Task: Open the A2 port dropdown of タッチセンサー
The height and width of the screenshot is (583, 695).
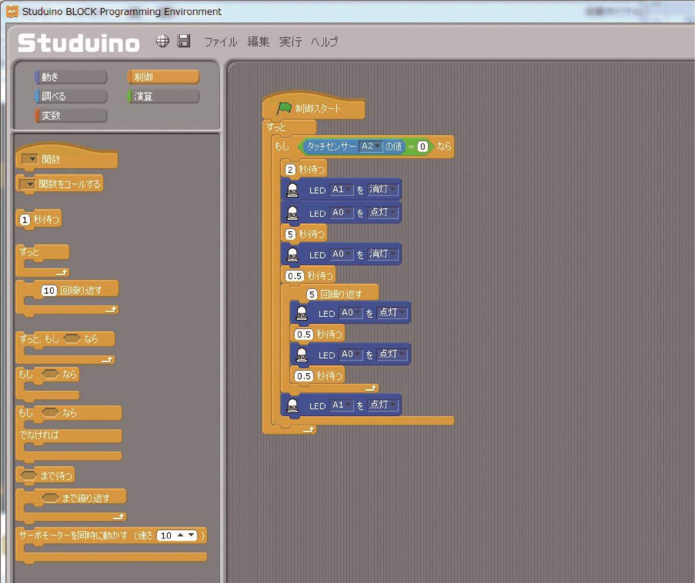Action: click(371, 147)
